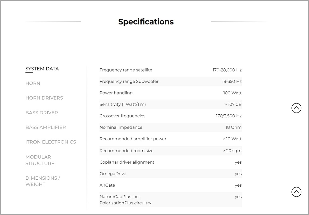309x215 pixels.
Task: Click the lower scroll-to-top arrow icon
Action: (x=296, y=192)
